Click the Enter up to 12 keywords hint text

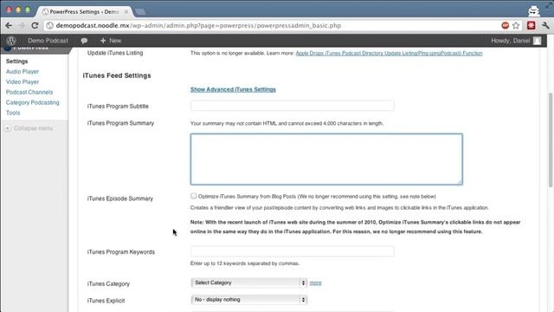pyautogui.click(x=244, y=263)
